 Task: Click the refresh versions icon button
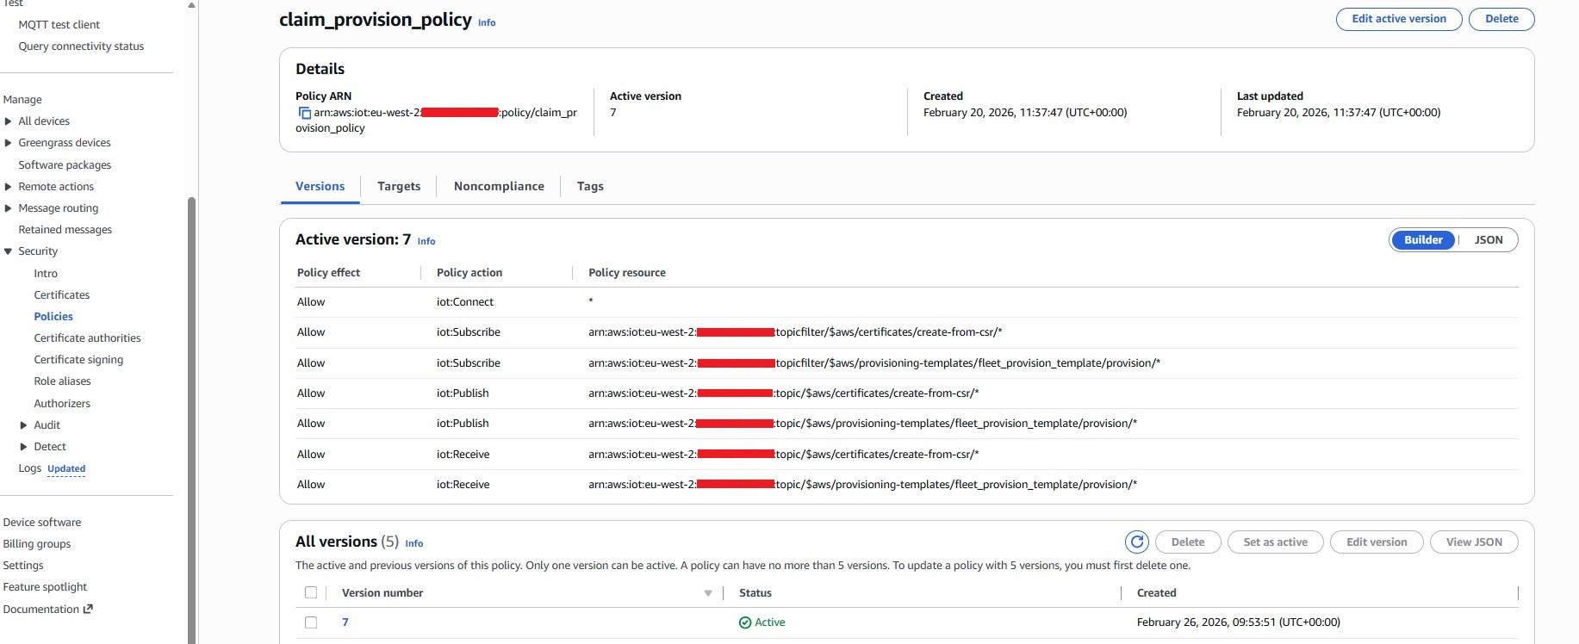[x=1136, y=542]
